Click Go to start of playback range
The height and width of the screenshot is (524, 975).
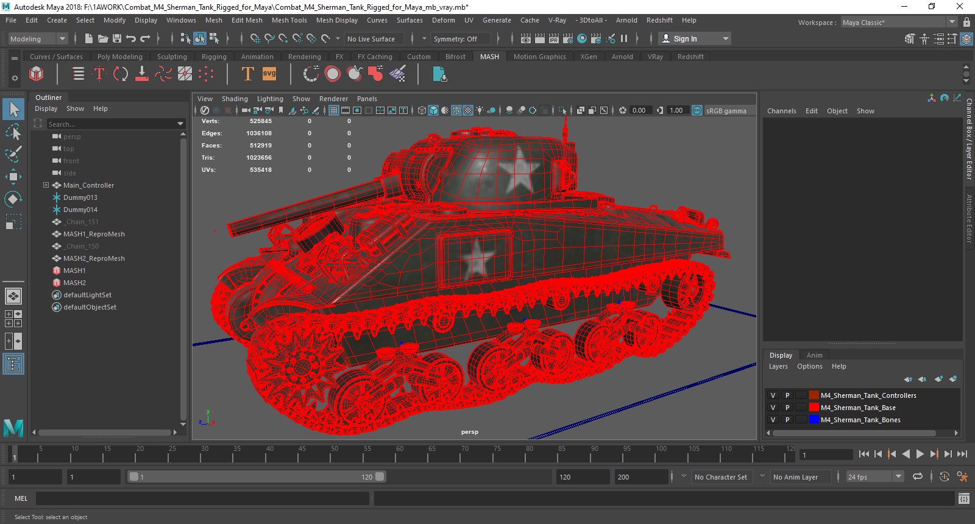[x=864, y=454]
